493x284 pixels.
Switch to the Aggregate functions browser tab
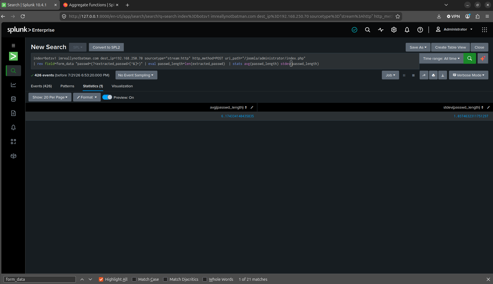(x=91, y=5)
